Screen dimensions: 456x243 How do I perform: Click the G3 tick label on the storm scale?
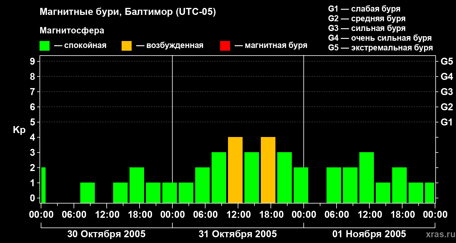point(447,92)
